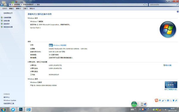This screenshot has height=112, width=179.
Task: Click the 桌面 toolbar label on taskbar
Action: (x=132, y=110)
